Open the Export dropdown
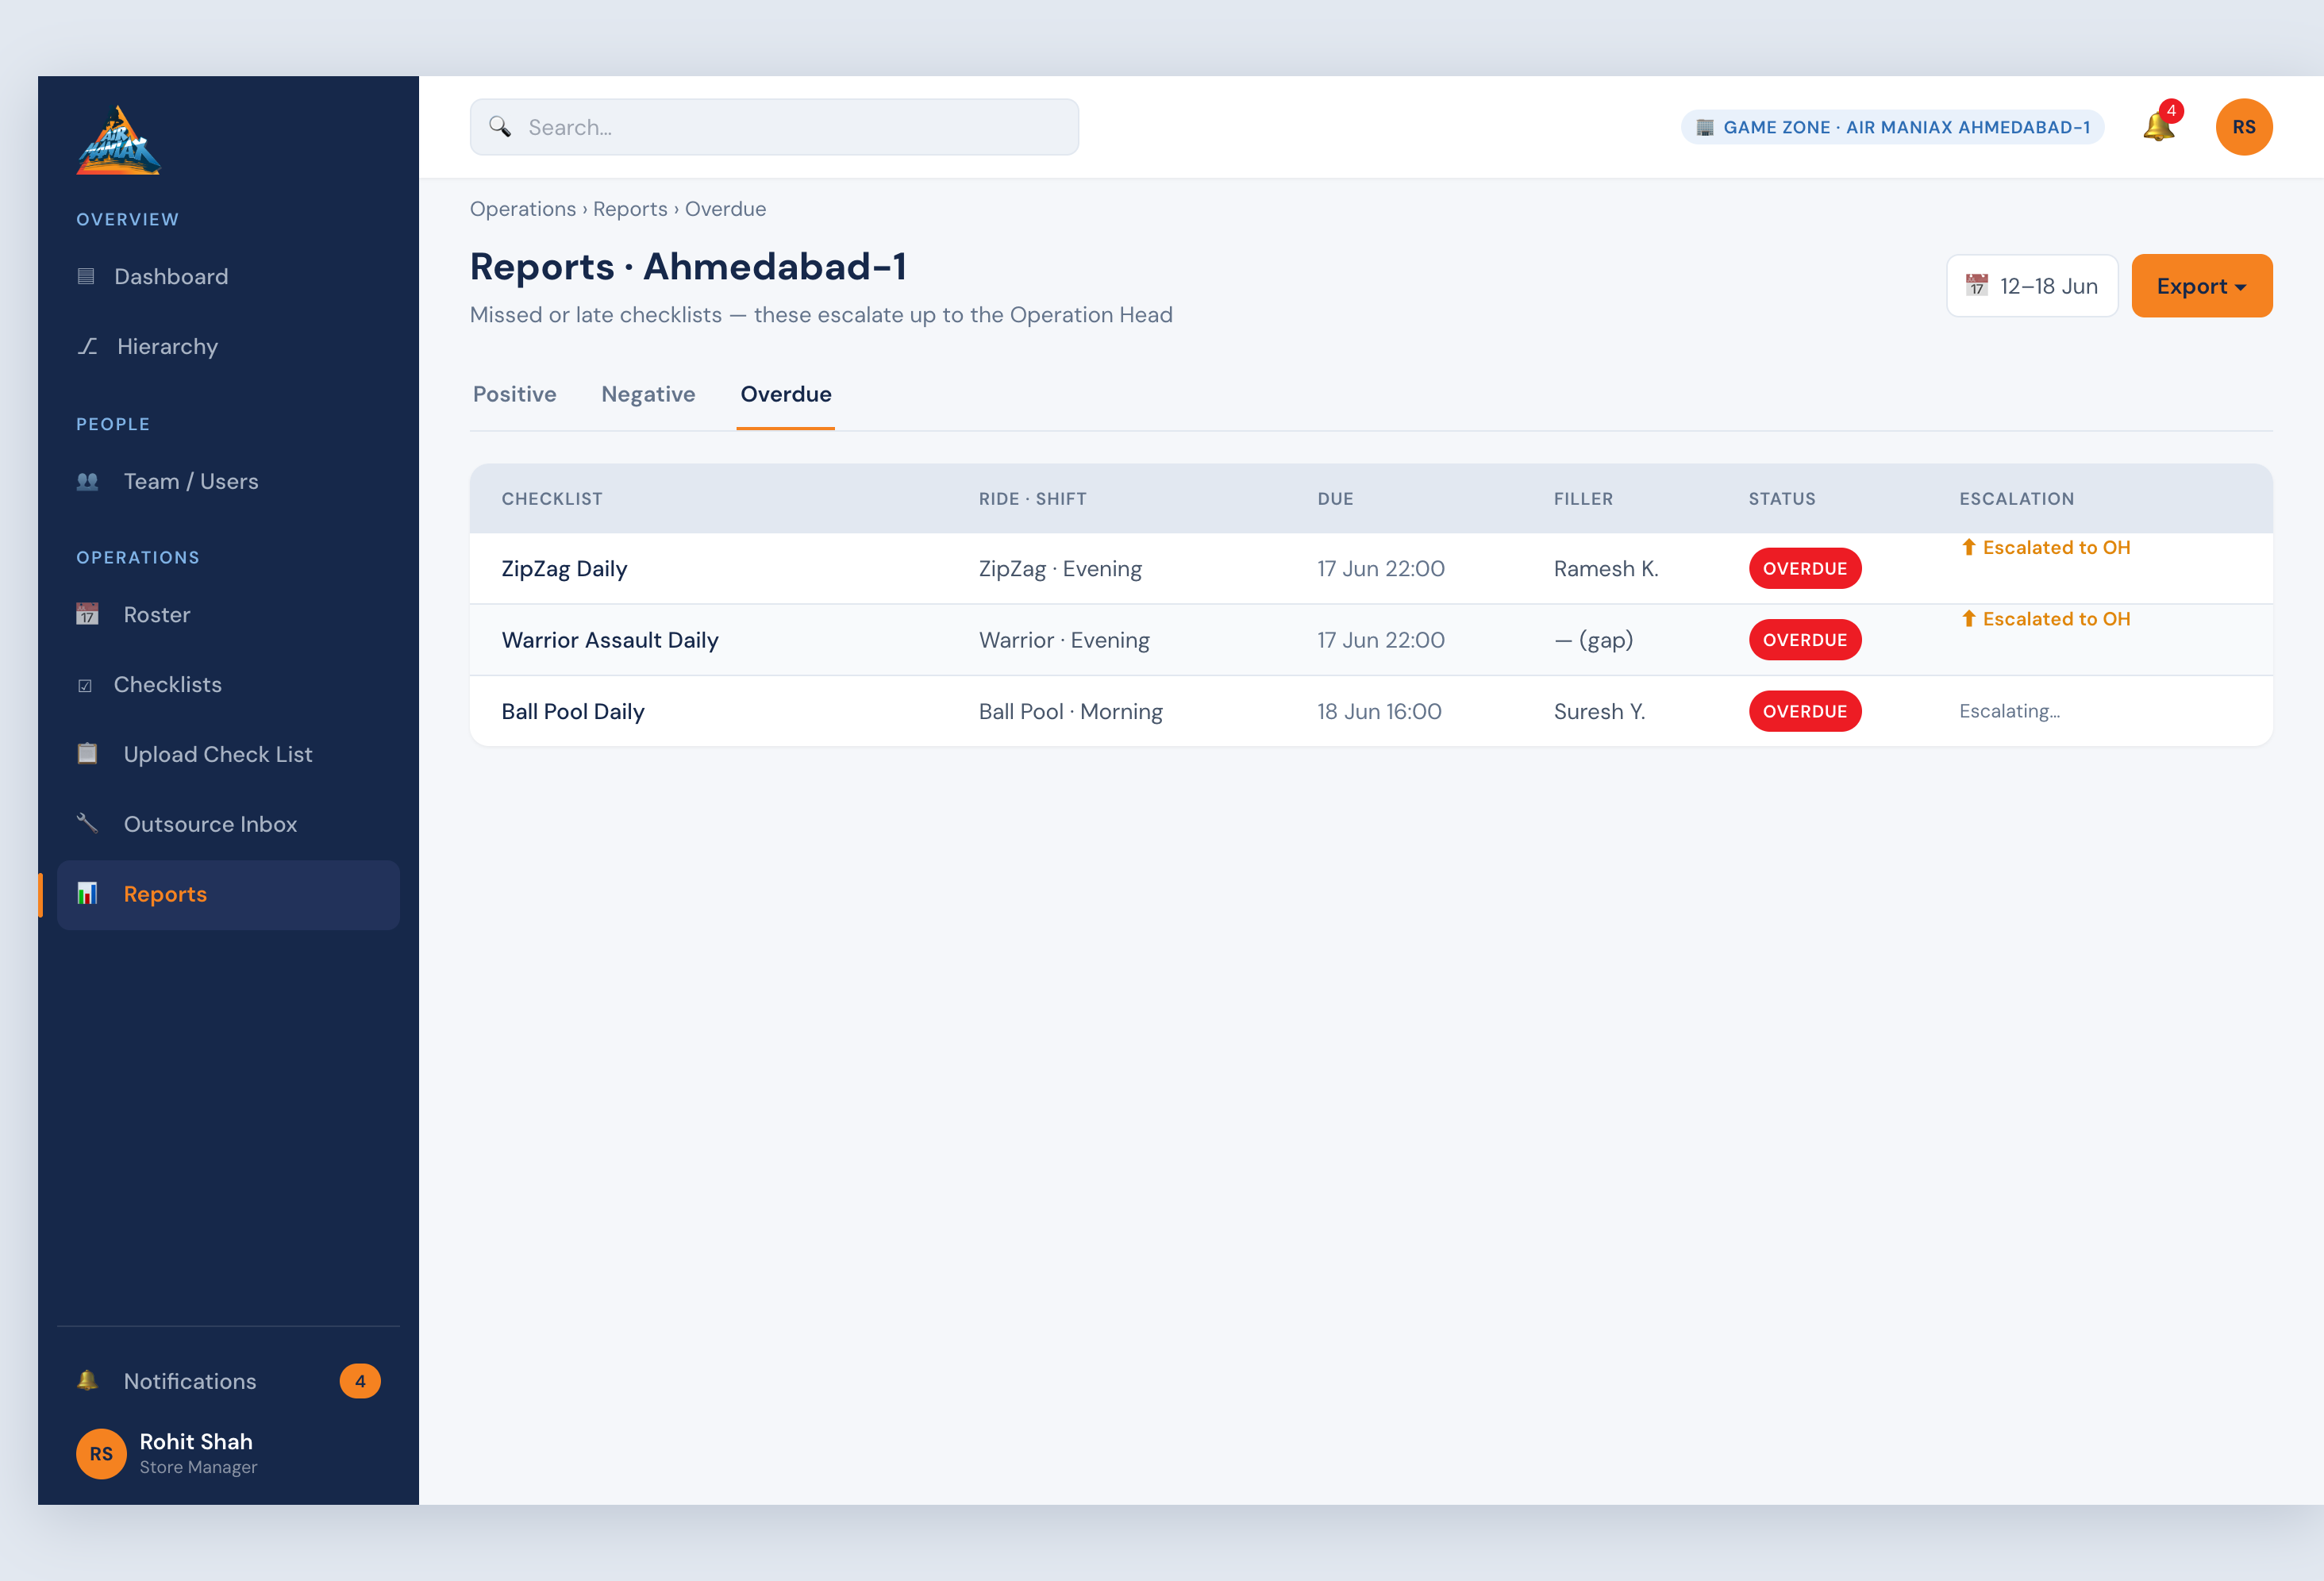 tap(2201, 286)
